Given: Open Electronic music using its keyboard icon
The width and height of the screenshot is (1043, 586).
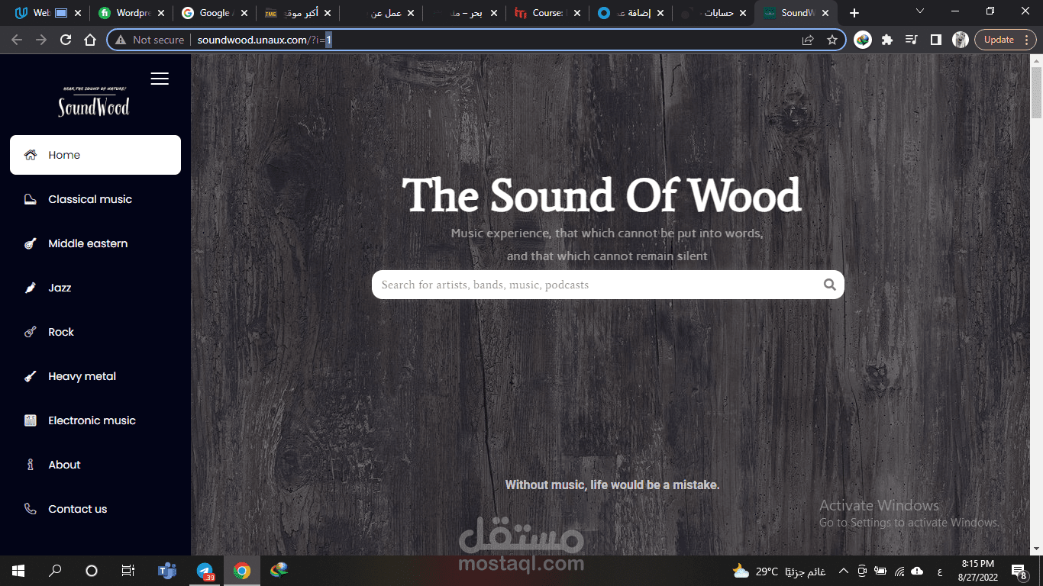Looking at the screenshot, I should (x=30, y=420).
